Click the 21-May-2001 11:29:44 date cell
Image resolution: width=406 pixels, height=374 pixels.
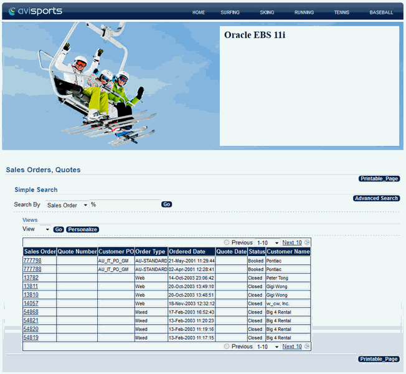click(192, 261)
